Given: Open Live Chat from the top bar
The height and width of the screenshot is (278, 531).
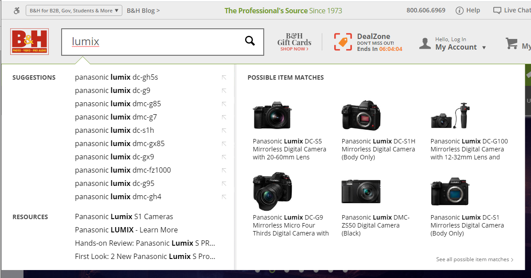Looking at the screenshot, I should 511,11.
